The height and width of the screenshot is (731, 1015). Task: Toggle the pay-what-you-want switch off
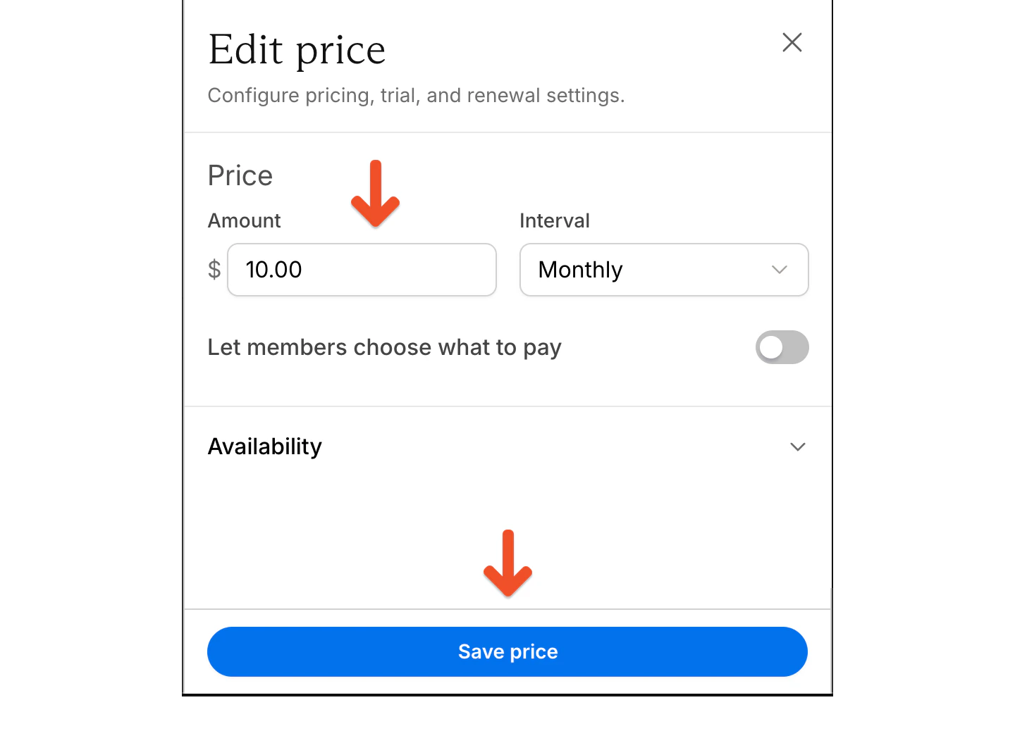pyautogui.click(x=782, y=347)
